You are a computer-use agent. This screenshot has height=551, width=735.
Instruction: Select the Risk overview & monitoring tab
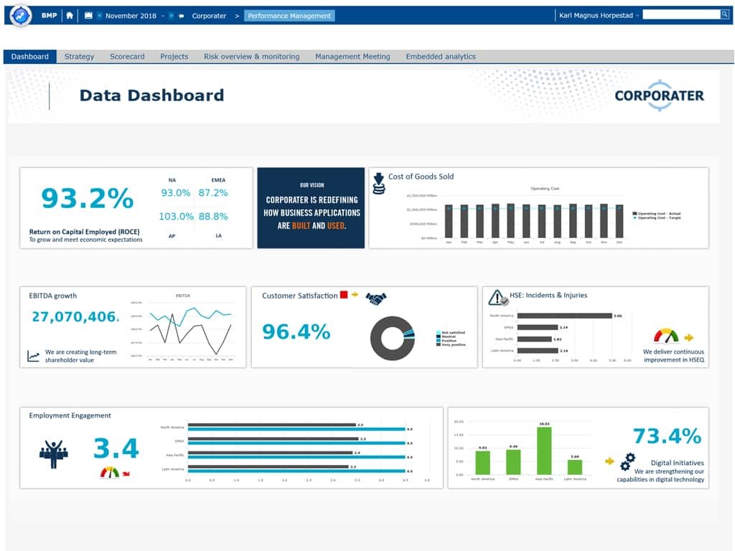[x=251, y=57]
